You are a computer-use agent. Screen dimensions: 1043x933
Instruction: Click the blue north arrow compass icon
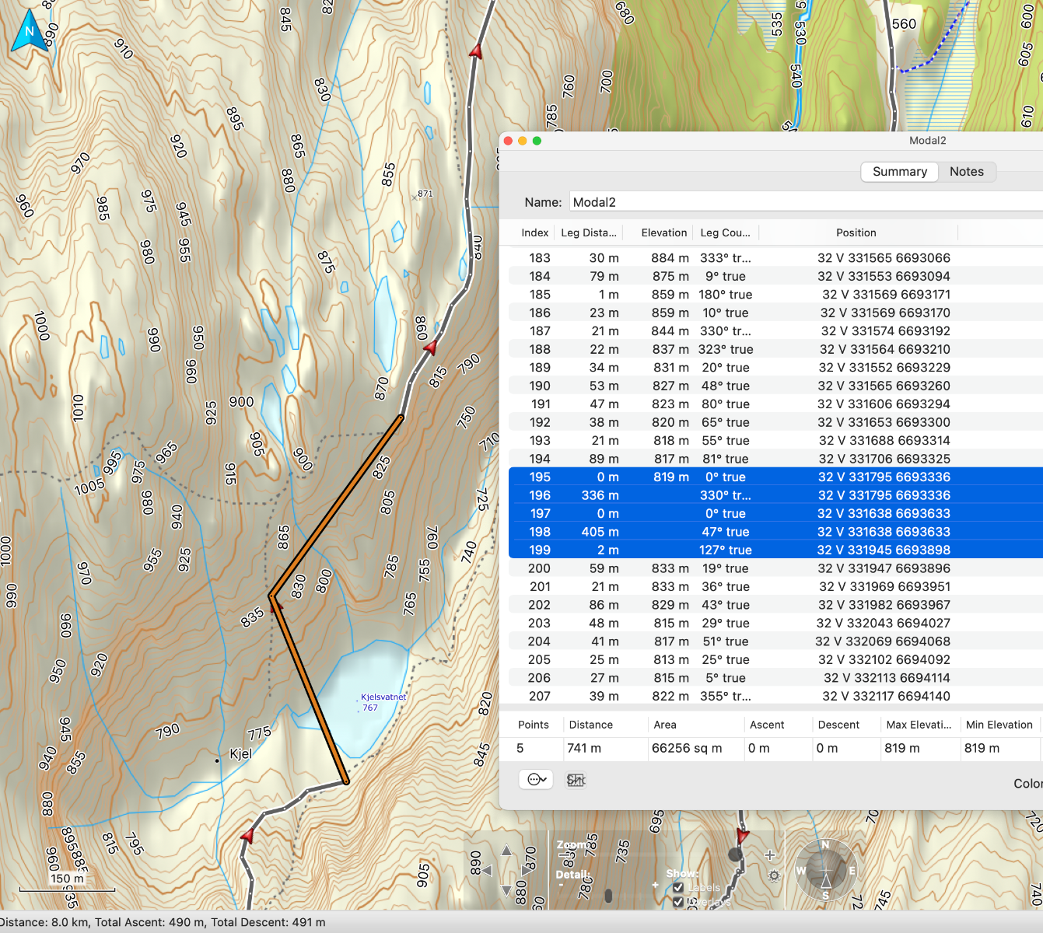point(30,32)
